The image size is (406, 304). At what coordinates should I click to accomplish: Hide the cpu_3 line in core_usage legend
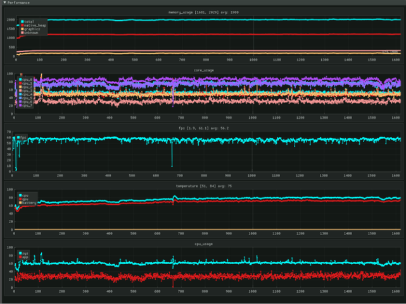pyautogui.click(x=27, y=91)
